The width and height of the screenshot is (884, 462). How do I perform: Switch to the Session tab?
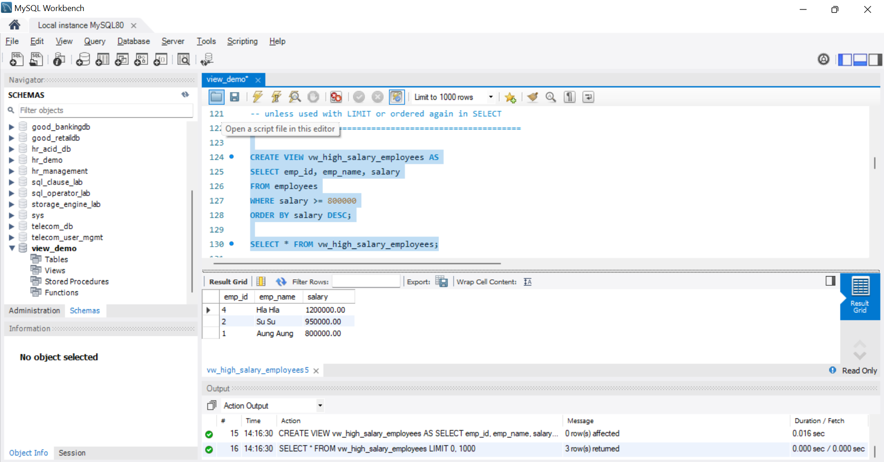[x=72, y=453]
